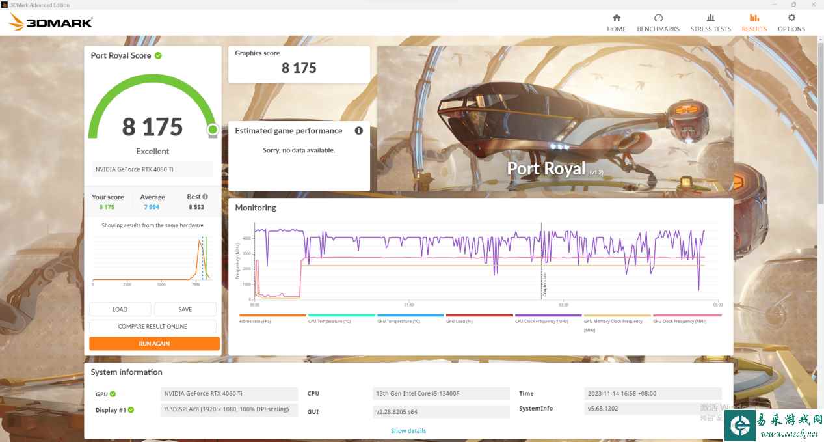Click the score distribution chart
The width and height of the screenshot is (824, 442).
152,260
